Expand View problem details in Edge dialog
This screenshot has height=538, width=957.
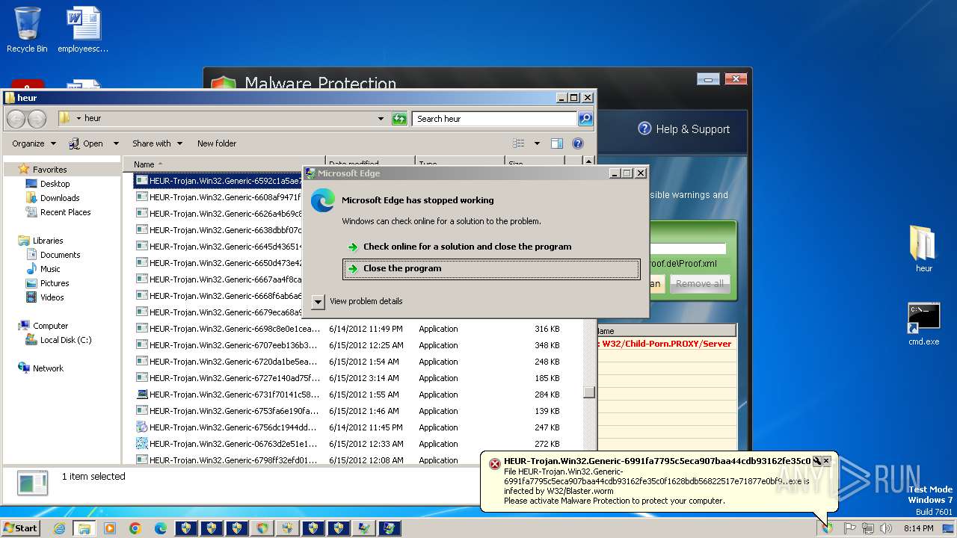point(319,301)
